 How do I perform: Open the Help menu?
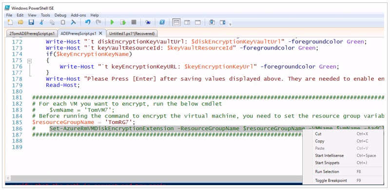click(95, 15)
